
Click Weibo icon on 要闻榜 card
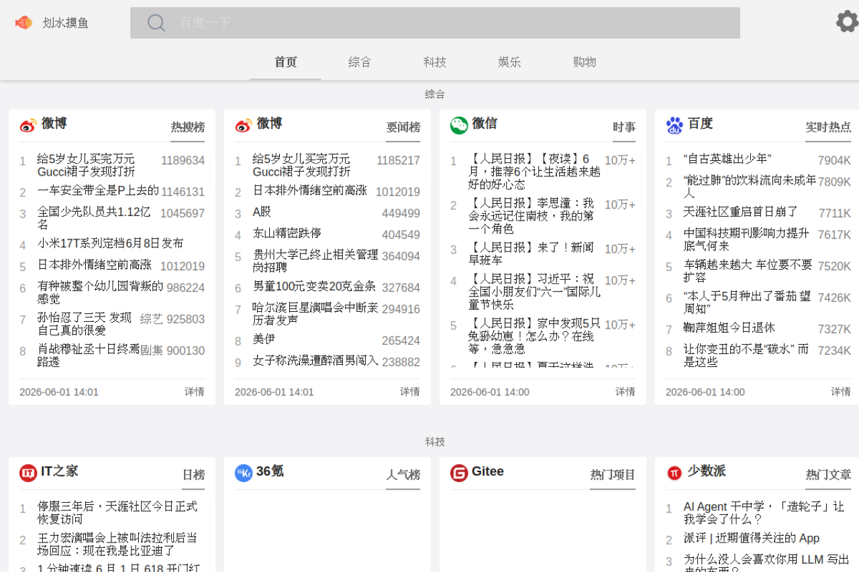[x=243, y=125]
